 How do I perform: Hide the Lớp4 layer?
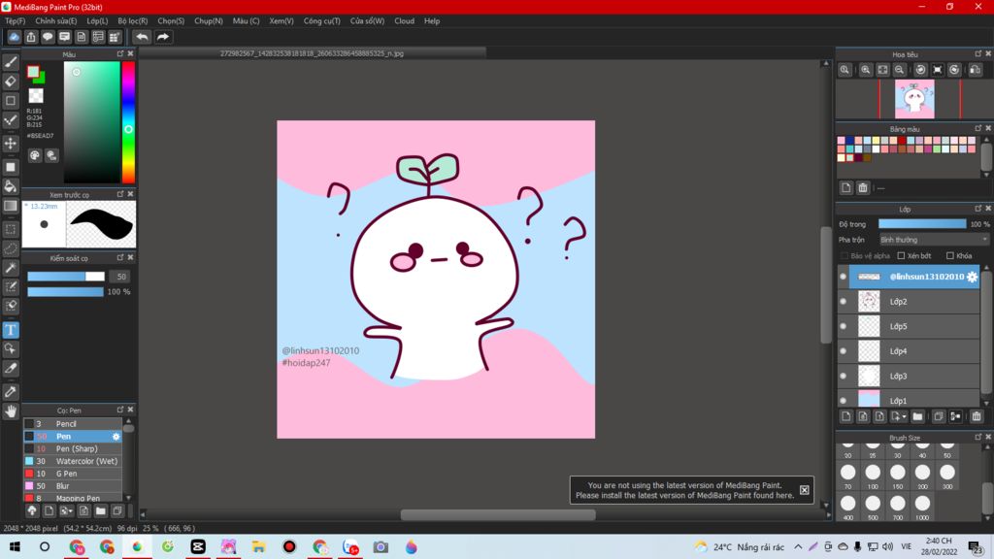point(844,351)
